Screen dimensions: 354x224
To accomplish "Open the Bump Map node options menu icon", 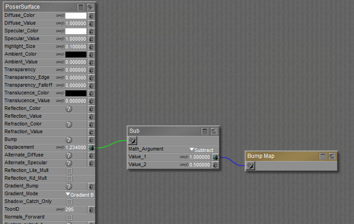I will coord(322,156).
